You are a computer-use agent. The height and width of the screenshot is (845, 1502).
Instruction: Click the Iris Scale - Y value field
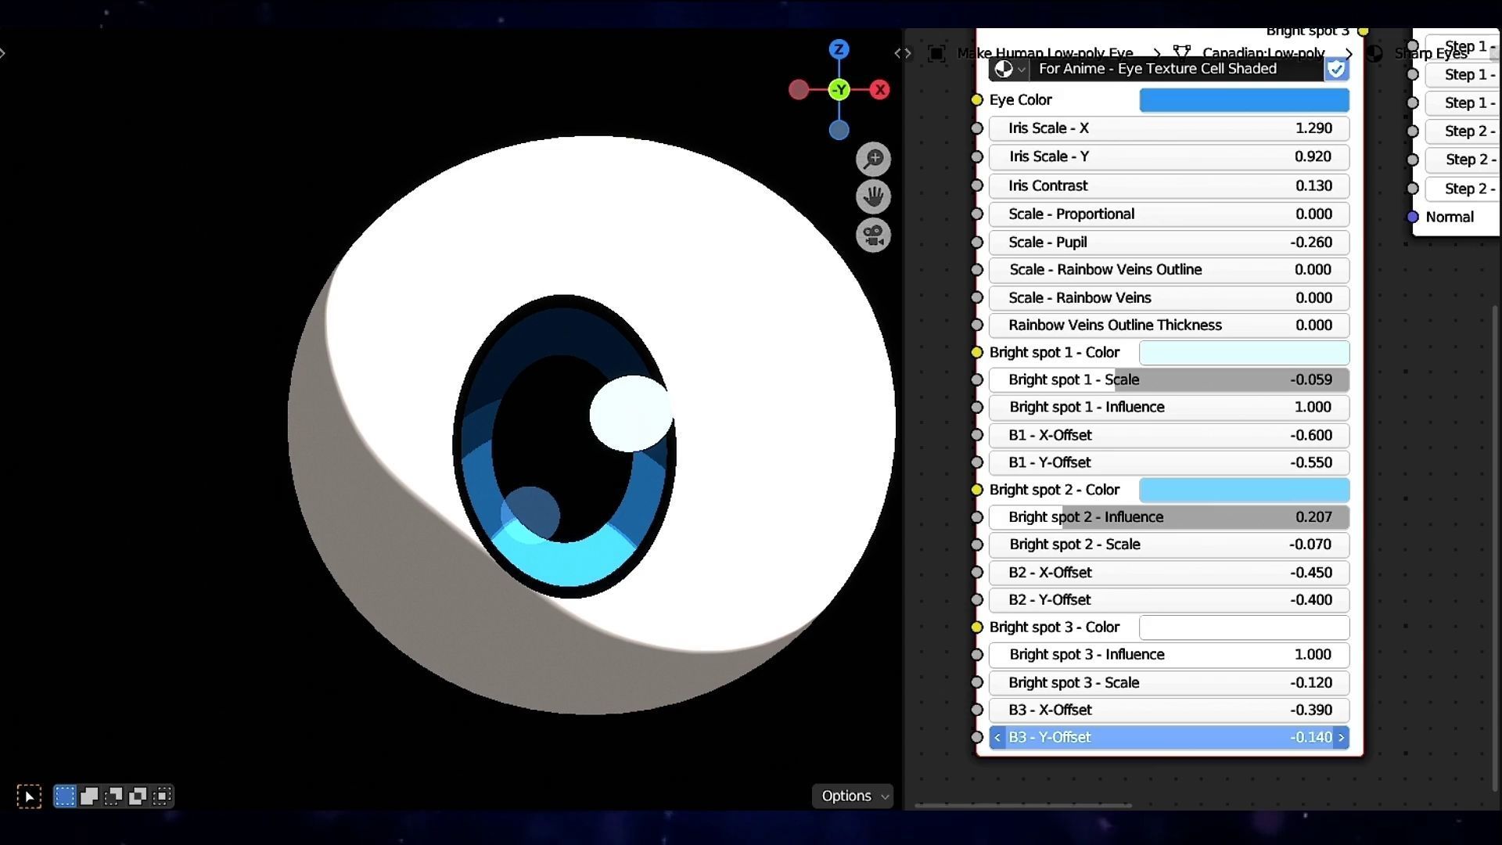pyautogui.click(x=1169, y=156)
